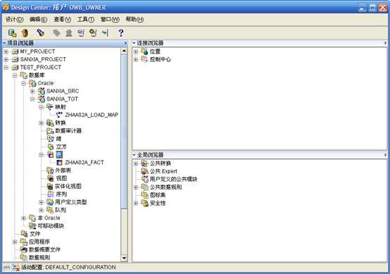Expand the MY_PROJECT tree node
The width and height of the screenshot is (390, 274).
[6, 51]
